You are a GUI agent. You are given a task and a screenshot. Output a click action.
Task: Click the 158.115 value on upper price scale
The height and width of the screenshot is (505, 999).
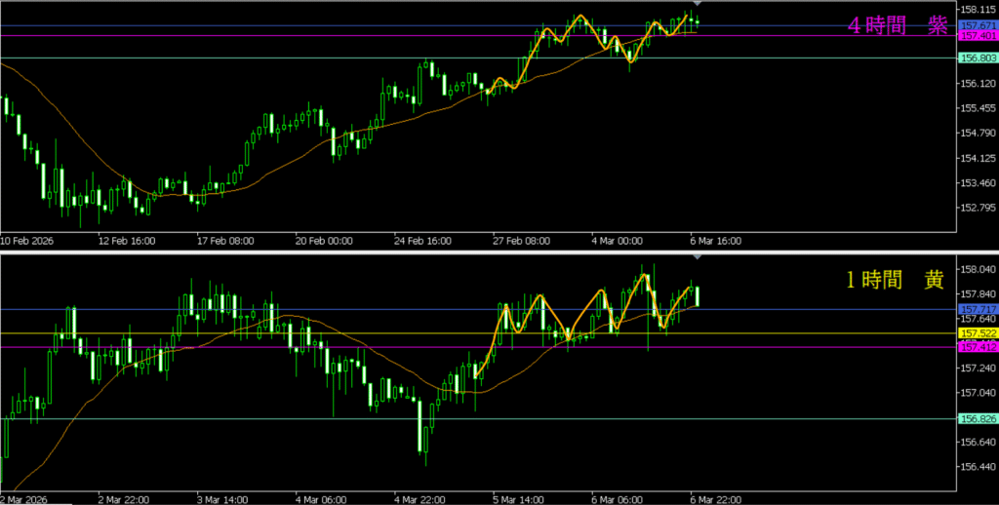click(x=977, y=10)
